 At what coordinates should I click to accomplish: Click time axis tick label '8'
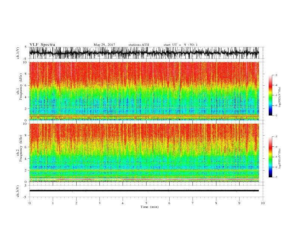tap(216, 203)
